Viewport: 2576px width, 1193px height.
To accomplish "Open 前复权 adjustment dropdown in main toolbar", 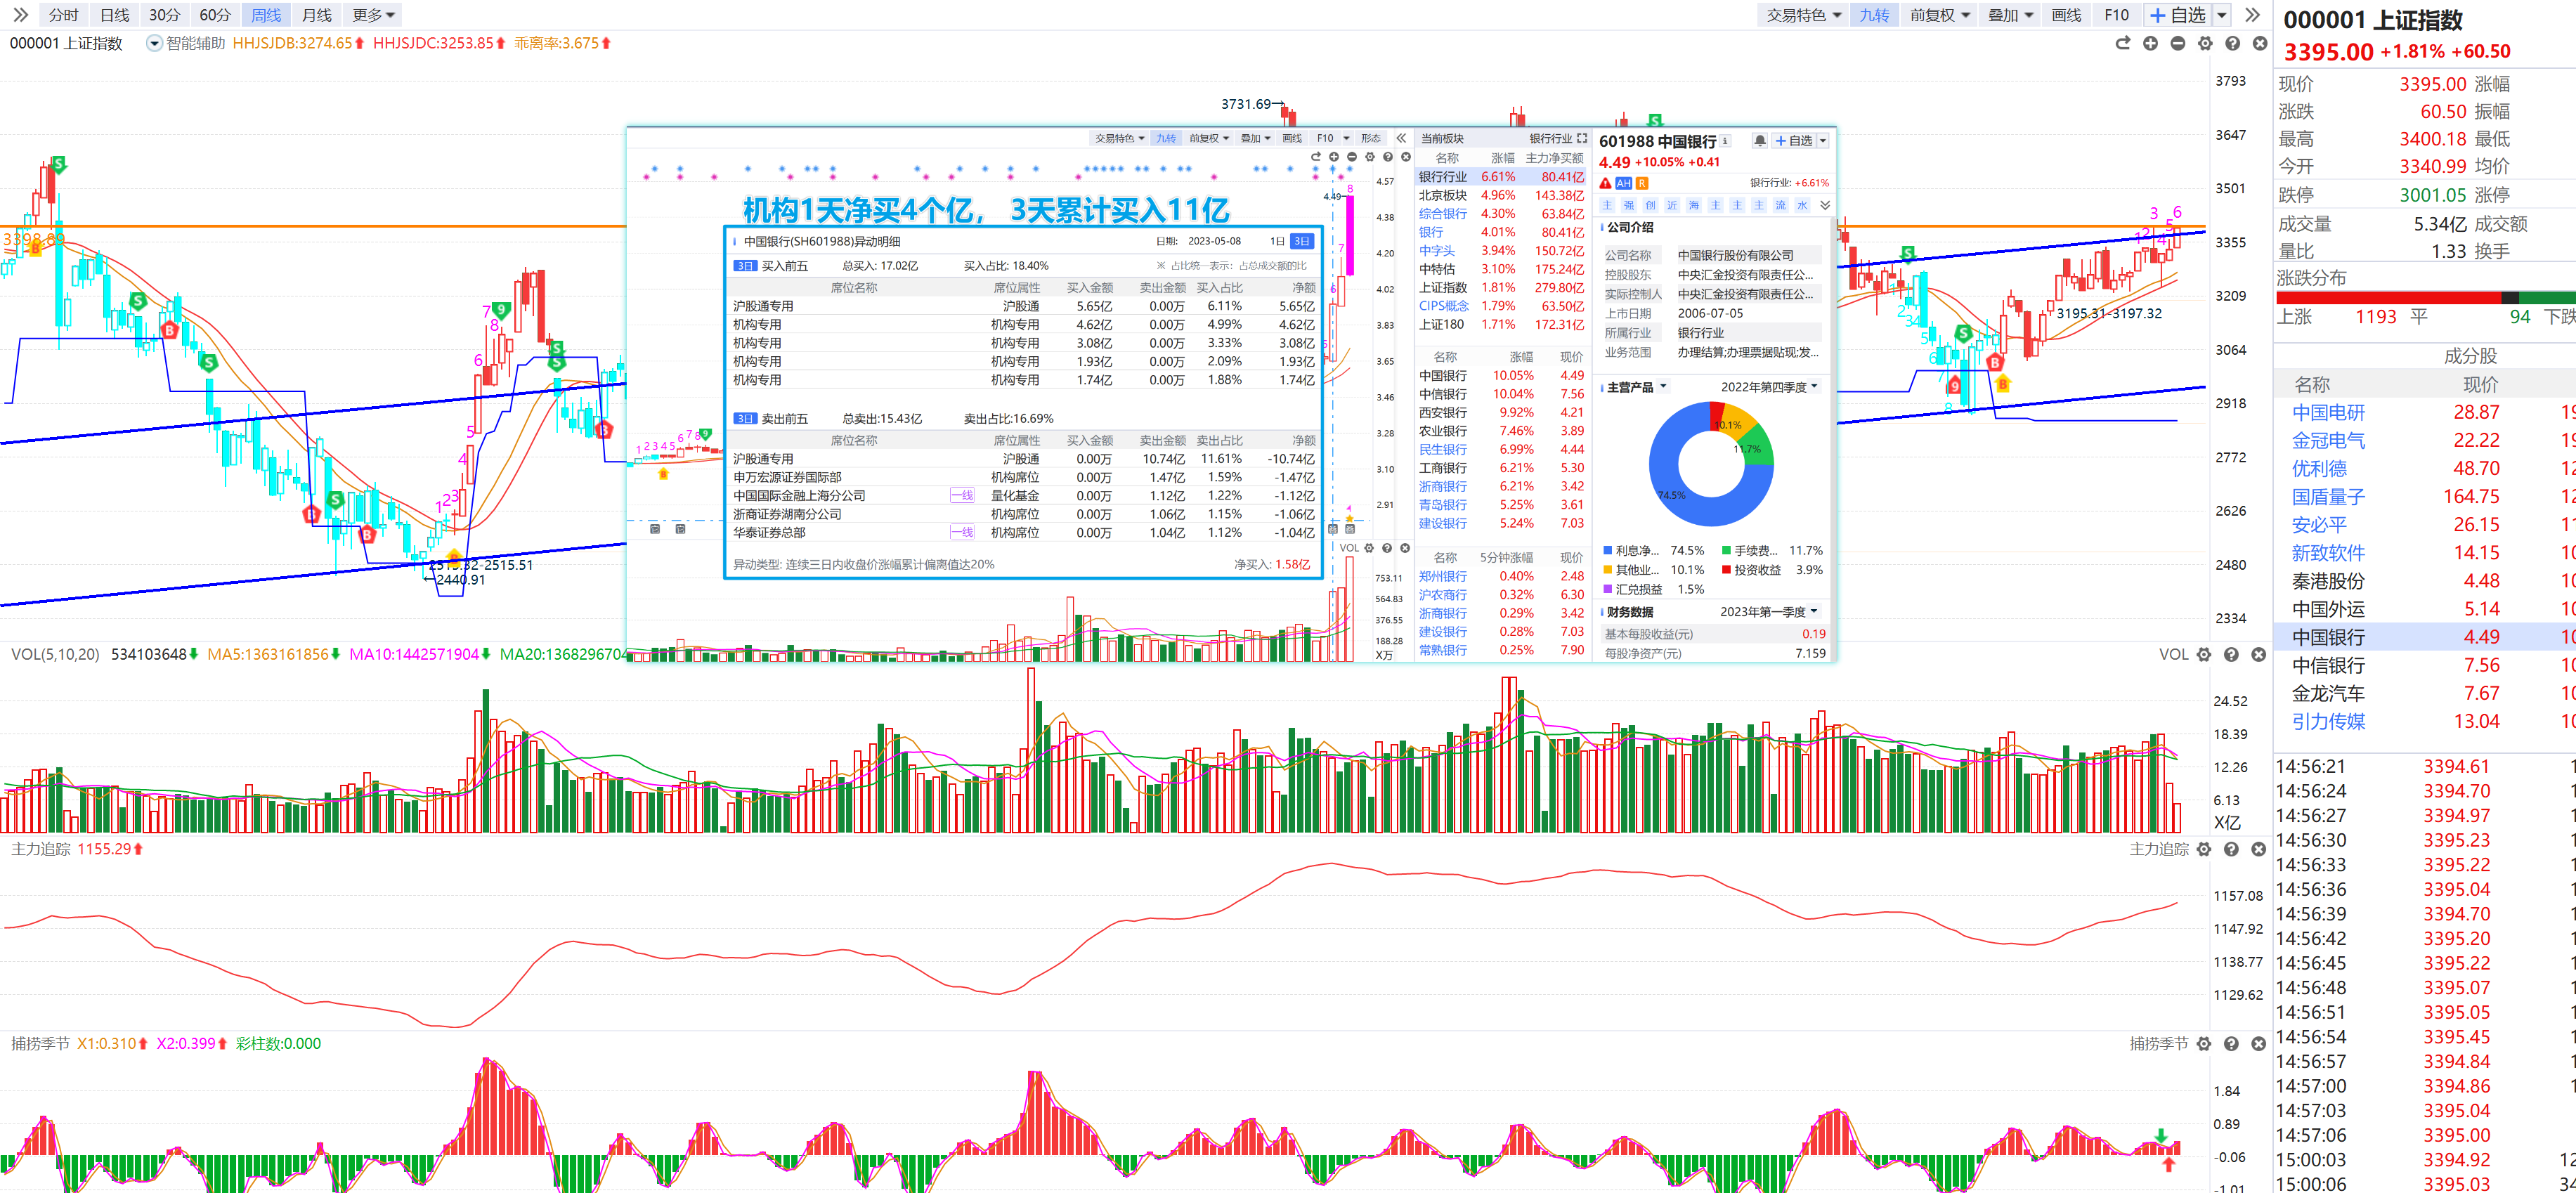I will pos(1939,15).
